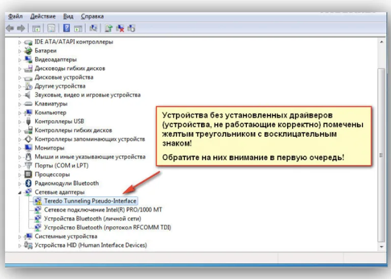The width and height of the screenshot is (391, 279).
Task: Select the Другие устройства question icon
Action: (x=28, y=86)
